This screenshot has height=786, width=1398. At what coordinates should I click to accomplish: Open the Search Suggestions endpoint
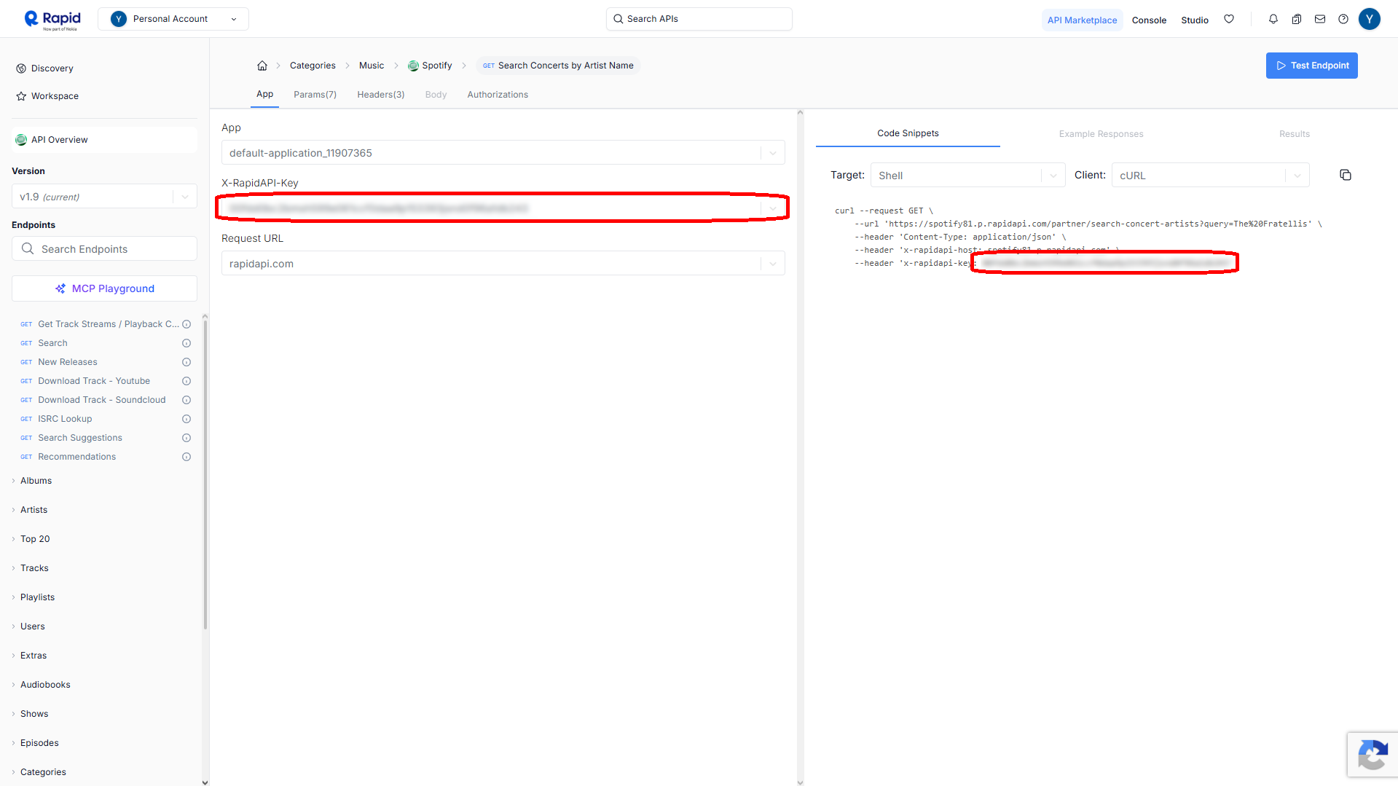tap(80, 438)
